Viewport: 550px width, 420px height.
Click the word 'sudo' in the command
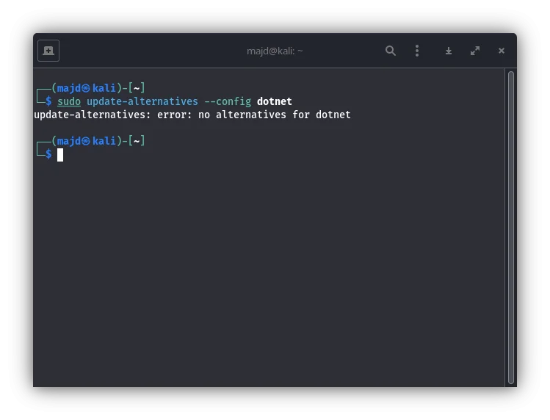(69, 101)
